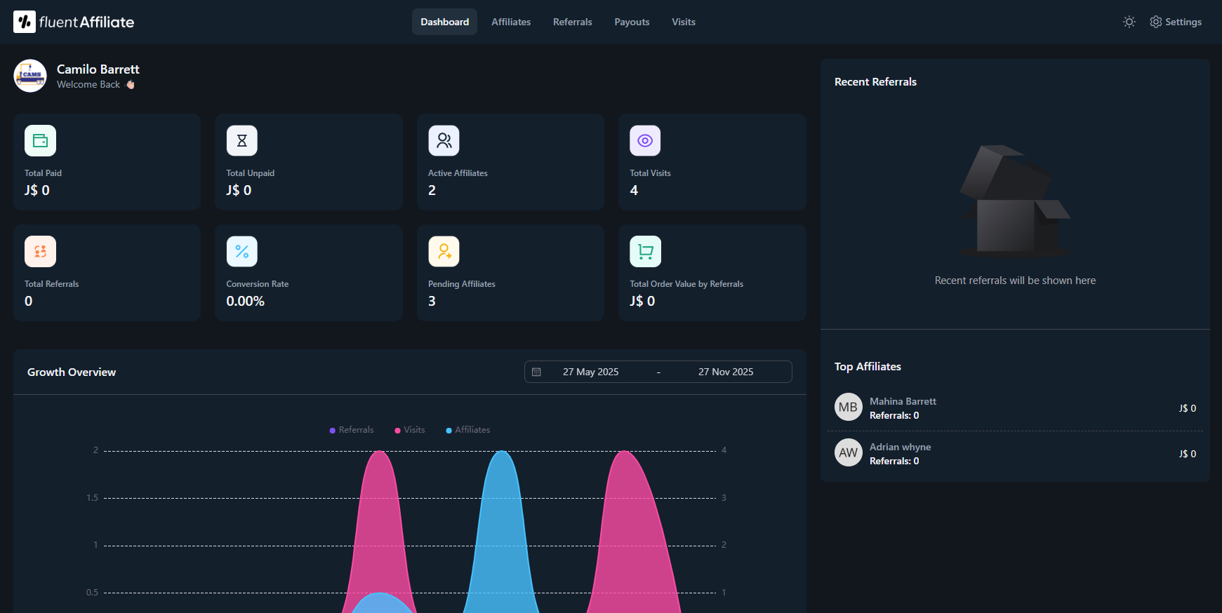Click the Total Visits eye icon
This screenshot has height=613, width=1222.
coord(645,141)
